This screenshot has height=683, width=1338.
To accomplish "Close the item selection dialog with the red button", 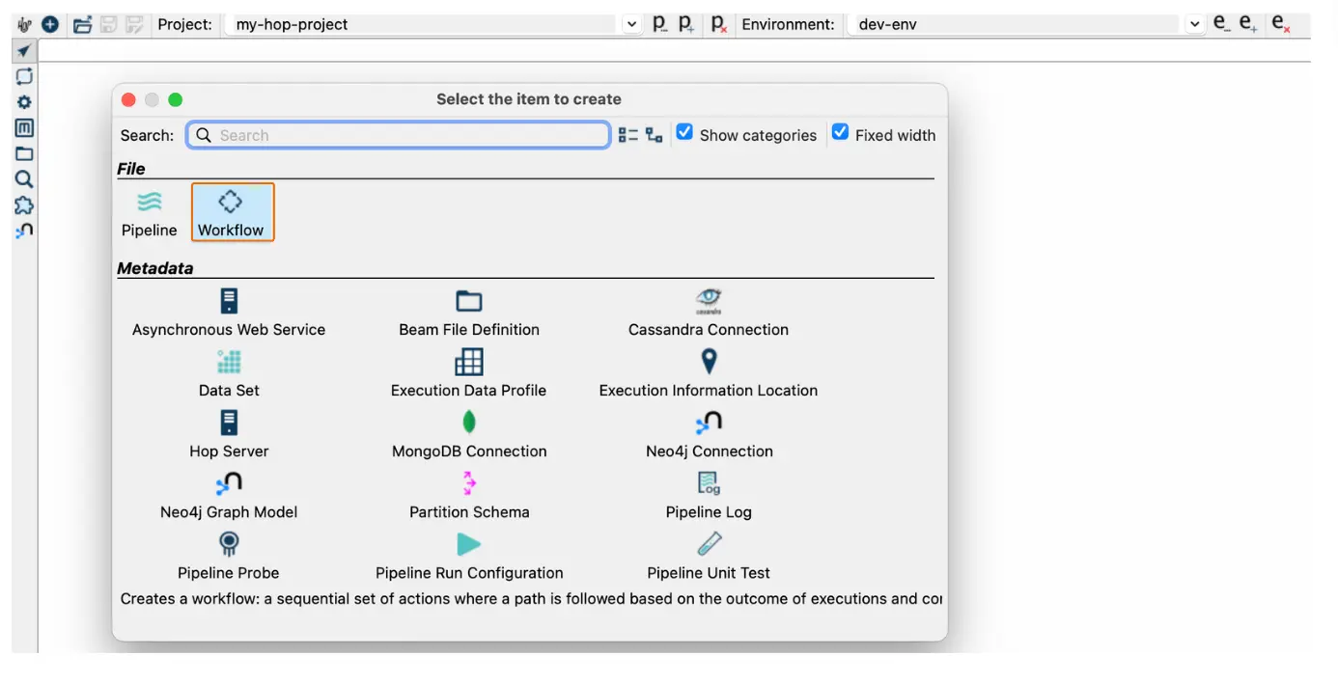I will point(128,99).
